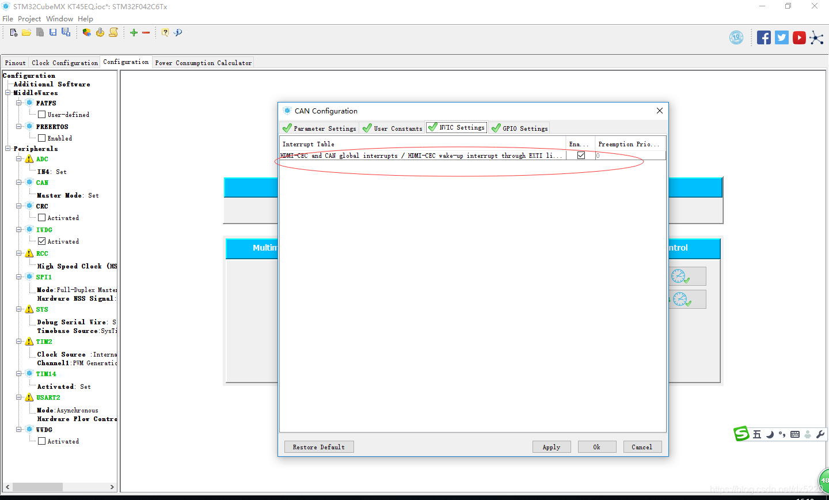Switch to the Pinout tab
Image resolution: width=829 pixels, height=500 pixels.
tap(16, 63)
